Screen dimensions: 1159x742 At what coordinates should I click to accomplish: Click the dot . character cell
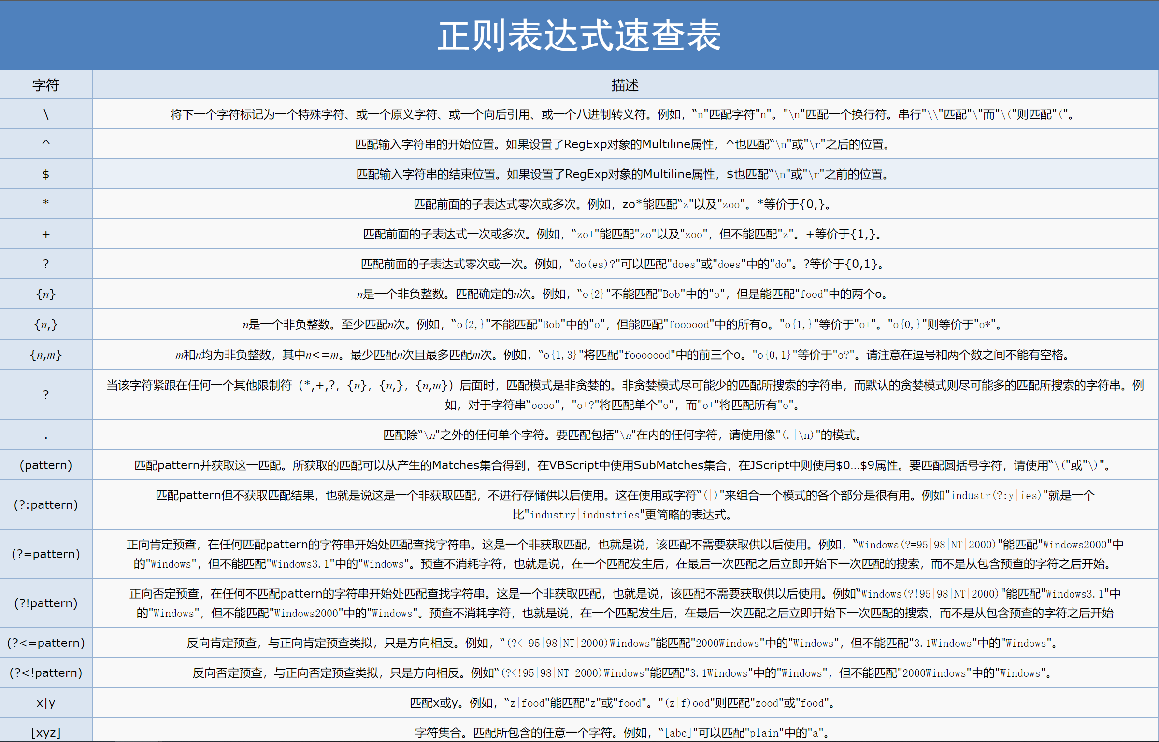pos(46,435)
